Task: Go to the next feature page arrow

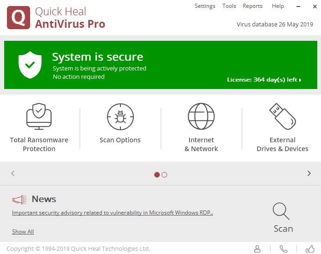Action: point(309,173)
